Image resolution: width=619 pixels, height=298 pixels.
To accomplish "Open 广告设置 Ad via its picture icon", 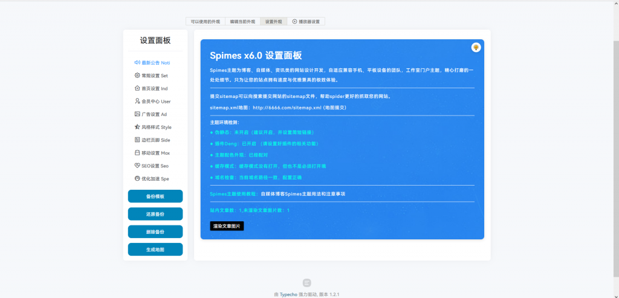I will point(137,114).
